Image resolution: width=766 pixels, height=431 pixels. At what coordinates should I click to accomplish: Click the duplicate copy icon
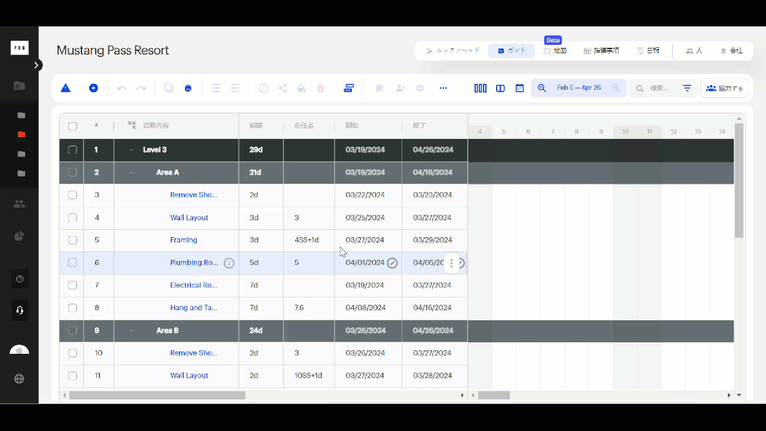169,88
